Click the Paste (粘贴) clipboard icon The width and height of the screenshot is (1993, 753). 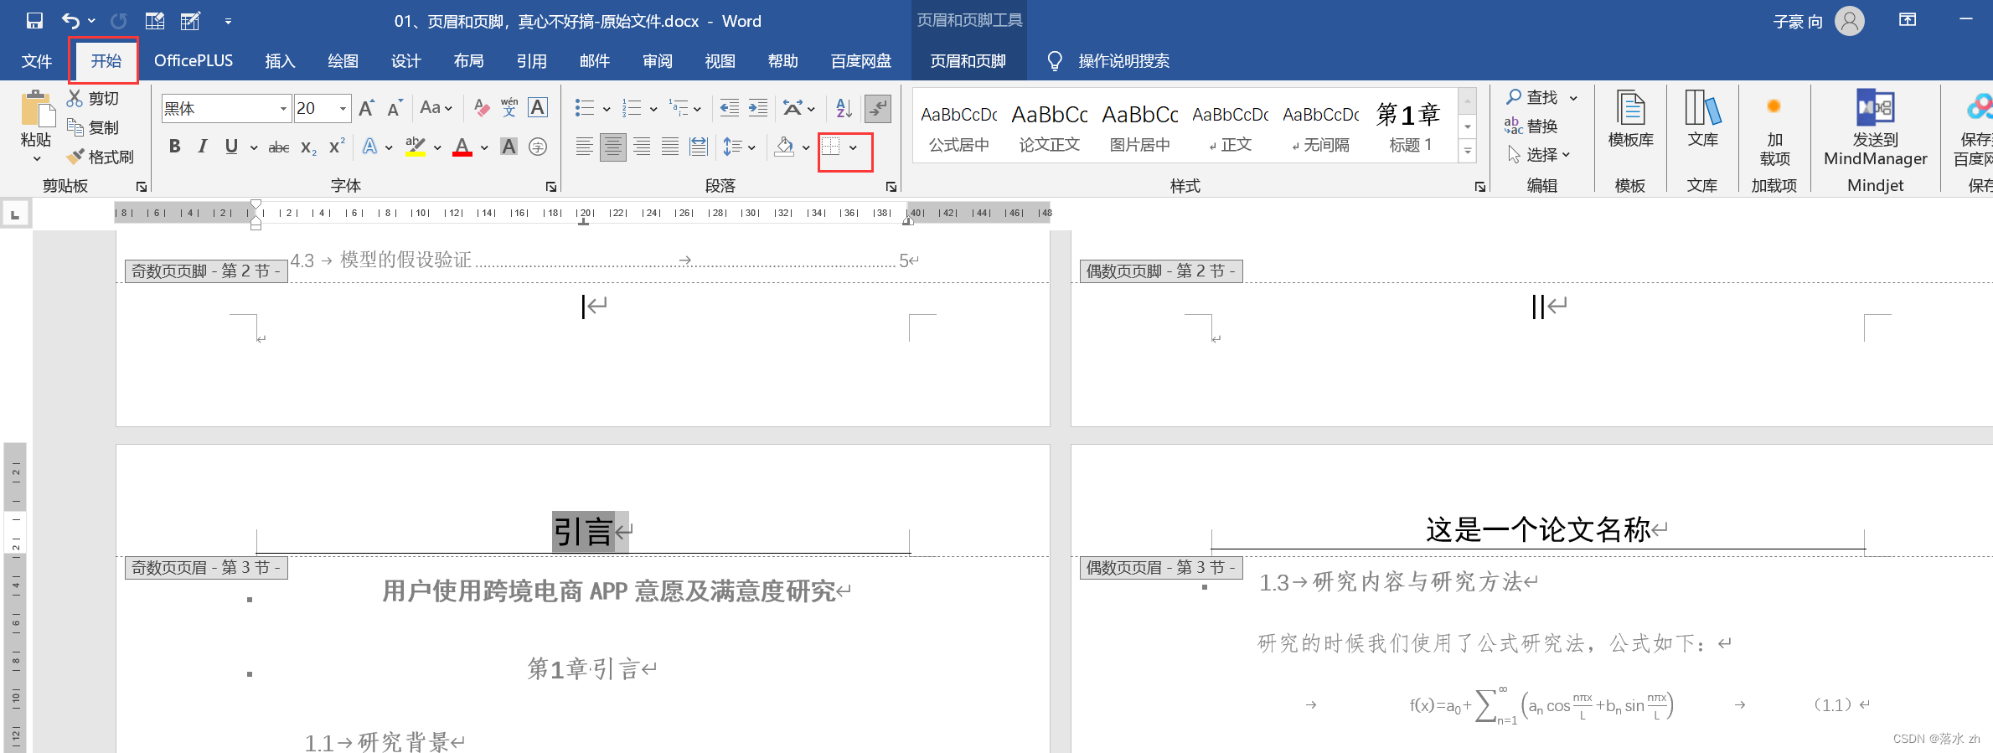pos(36,109)
